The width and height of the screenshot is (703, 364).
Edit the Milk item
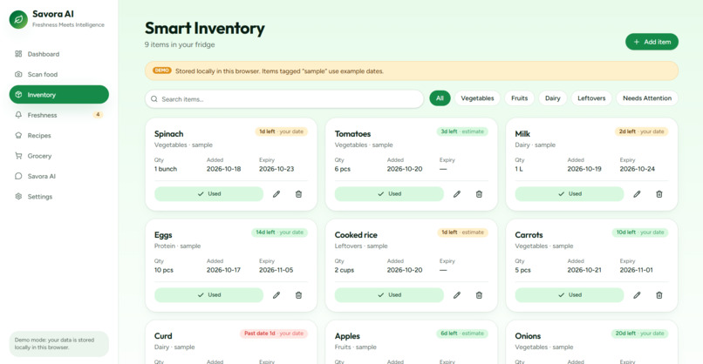(637, 194)
